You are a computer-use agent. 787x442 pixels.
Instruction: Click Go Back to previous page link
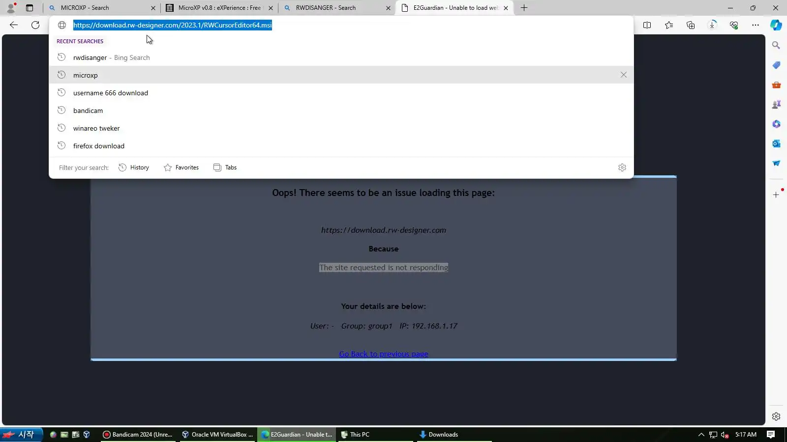pos(384,354)
